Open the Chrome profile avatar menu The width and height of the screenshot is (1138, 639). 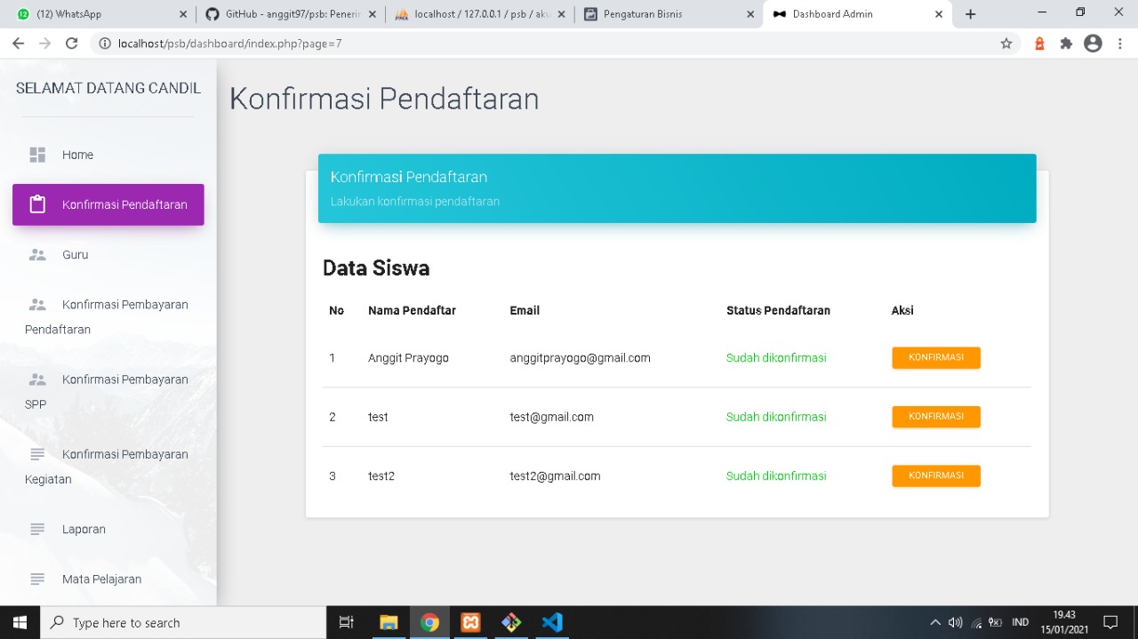[x=1093, y=42]
